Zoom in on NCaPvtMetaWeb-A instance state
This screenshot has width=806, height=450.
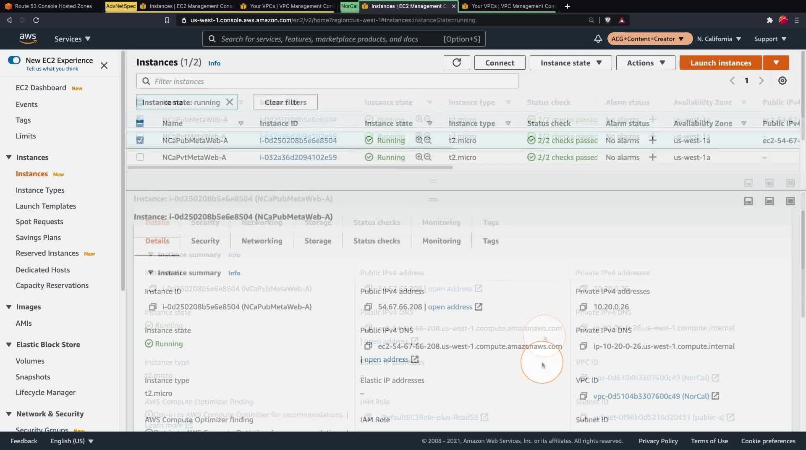pos(419,157)
